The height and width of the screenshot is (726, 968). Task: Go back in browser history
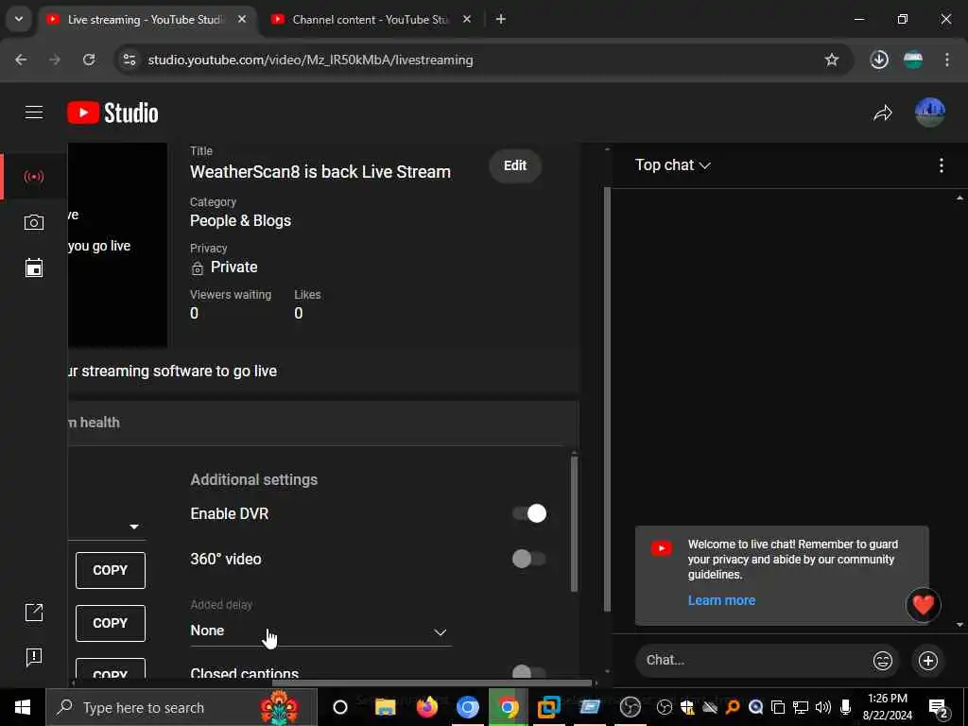21,60
